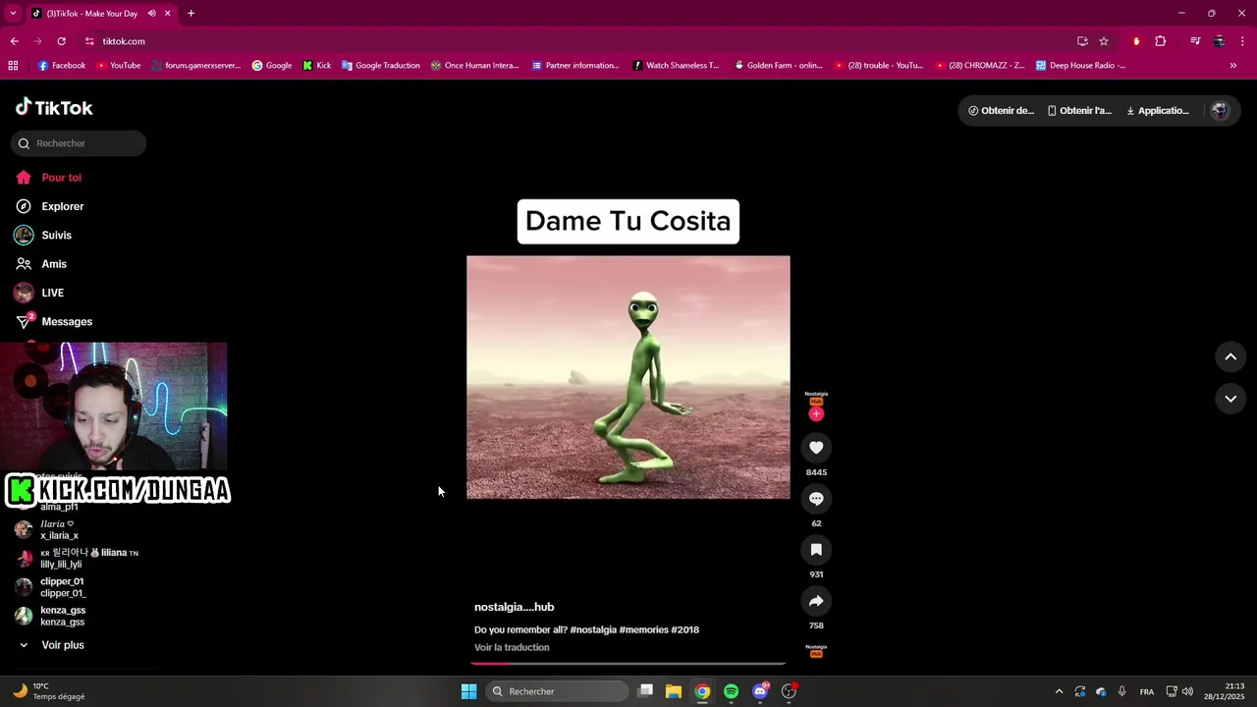This screenshot has height=707, width=1257.
Task: Open the tab search dropdown arrow
Action: [13, 14]
